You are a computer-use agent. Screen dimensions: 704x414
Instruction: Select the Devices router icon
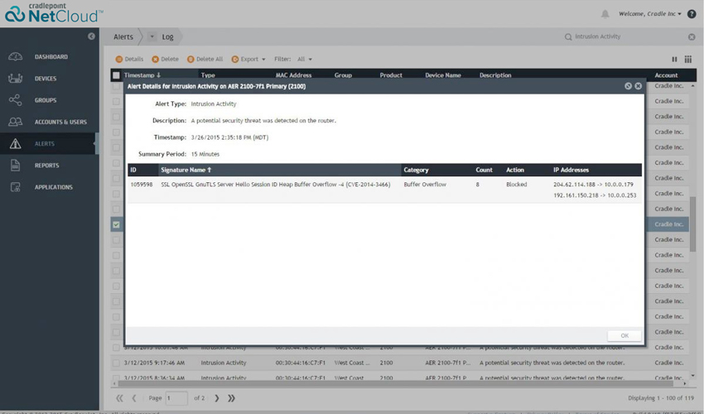coord(15,78)
